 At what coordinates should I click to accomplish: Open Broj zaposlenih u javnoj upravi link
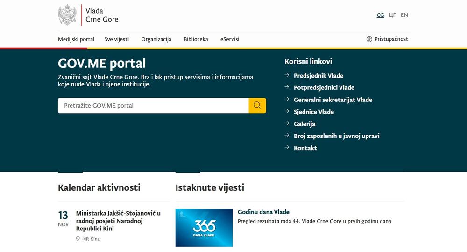click(337, 136)
